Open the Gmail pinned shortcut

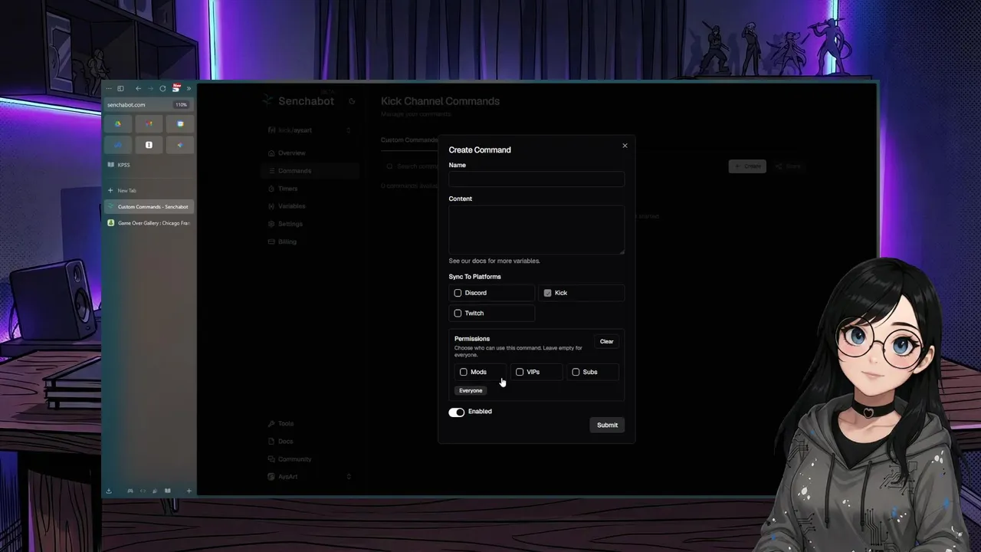(x=149, y=123)
